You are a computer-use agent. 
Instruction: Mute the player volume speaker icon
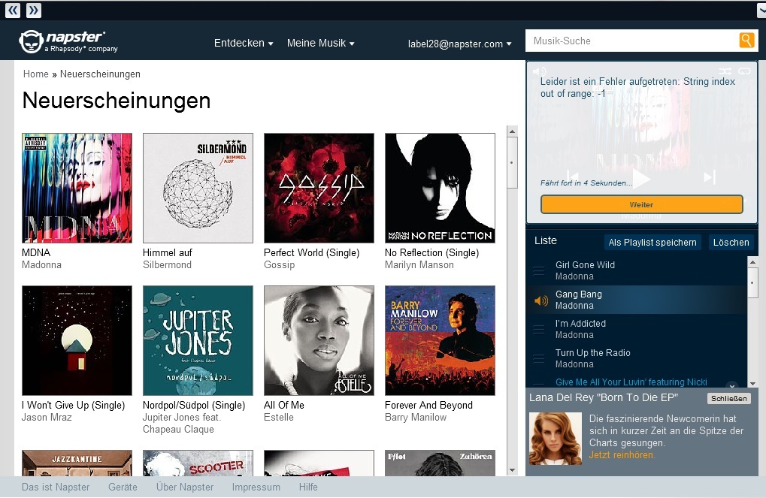[x=539, y=71]
